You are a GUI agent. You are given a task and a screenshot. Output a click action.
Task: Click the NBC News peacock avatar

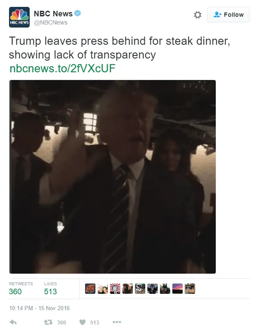pyautogui.click(x=19, y=17)
